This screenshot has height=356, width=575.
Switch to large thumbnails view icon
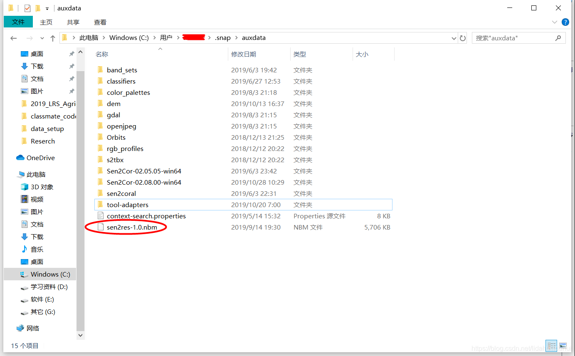tap(563, 346)
